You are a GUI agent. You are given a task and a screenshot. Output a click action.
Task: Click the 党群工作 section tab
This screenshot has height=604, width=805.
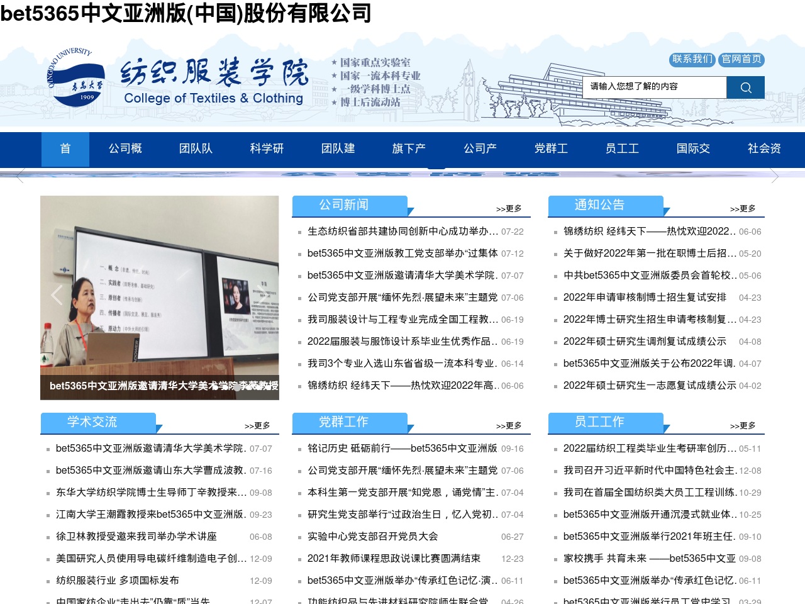pos(344,422)
